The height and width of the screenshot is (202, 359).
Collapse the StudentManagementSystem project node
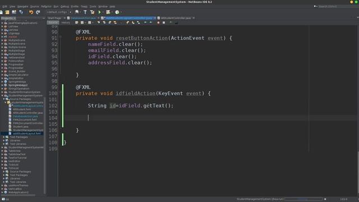click(x=2, y=95)
